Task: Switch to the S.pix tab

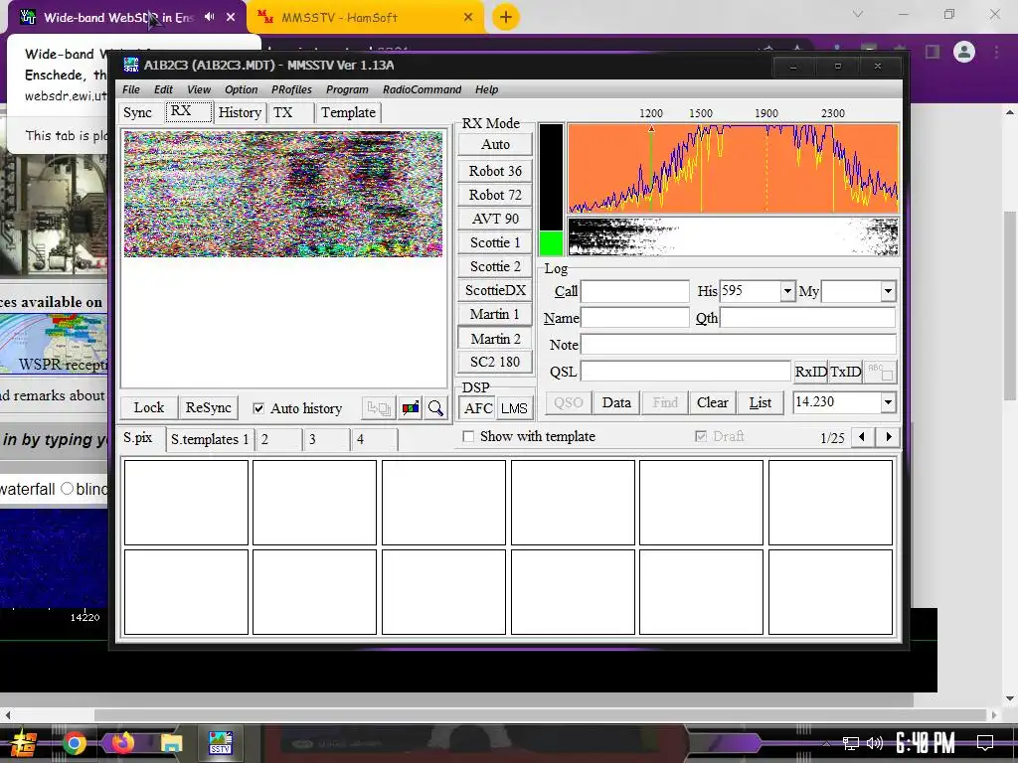Action: tap(138, 438)
